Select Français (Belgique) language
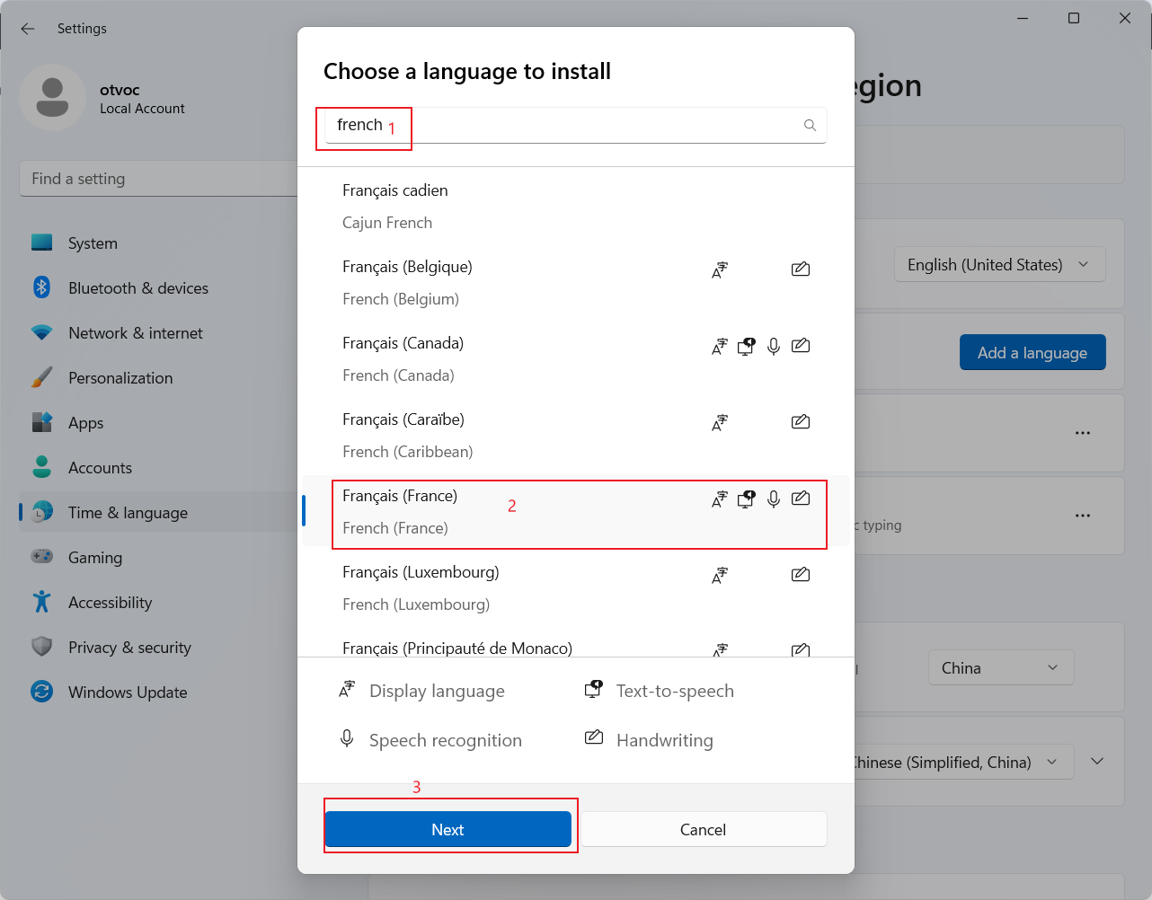 pos(575,283)
